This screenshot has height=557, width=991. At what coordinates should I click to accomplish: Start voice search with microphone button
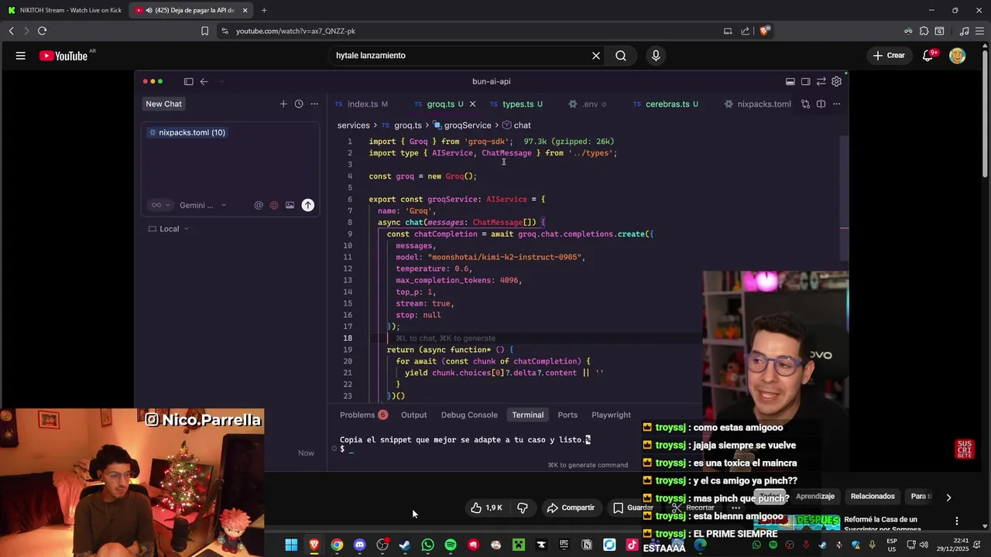[656, 56]
